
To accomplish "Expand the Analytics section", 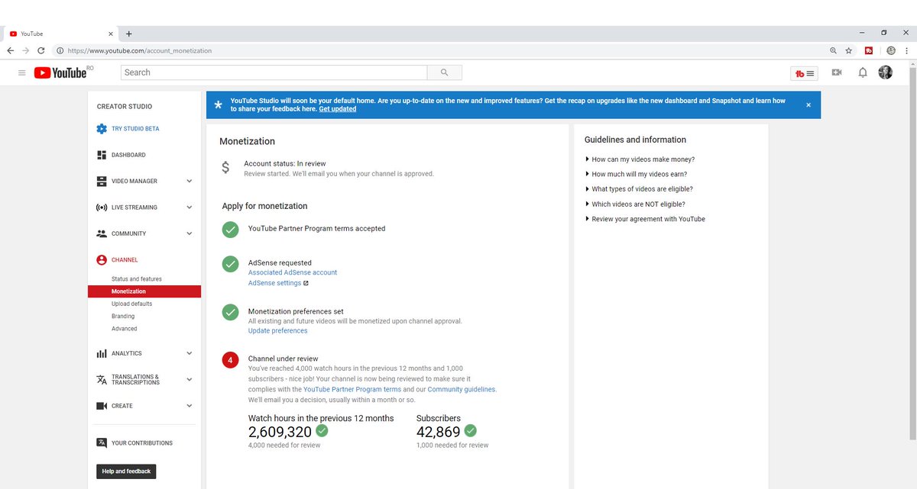I will tap(190, 353).
